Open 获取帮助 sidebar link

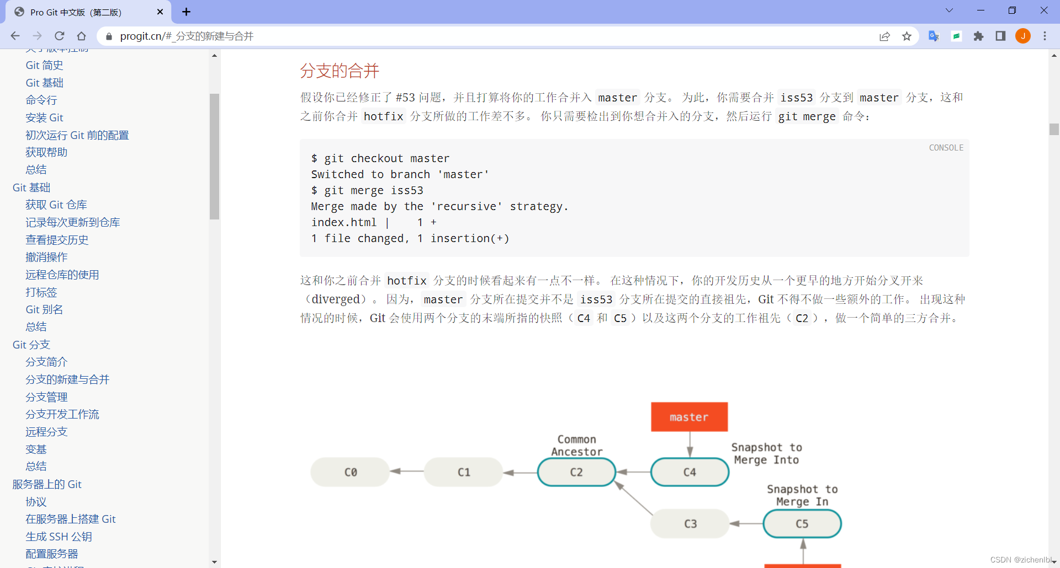tap(46, 152)
